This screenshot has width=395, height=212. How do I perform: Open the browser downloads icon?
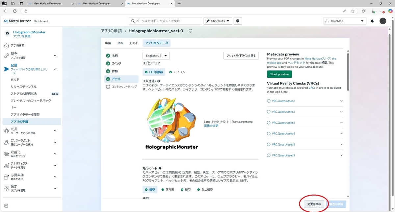[373, 11]
